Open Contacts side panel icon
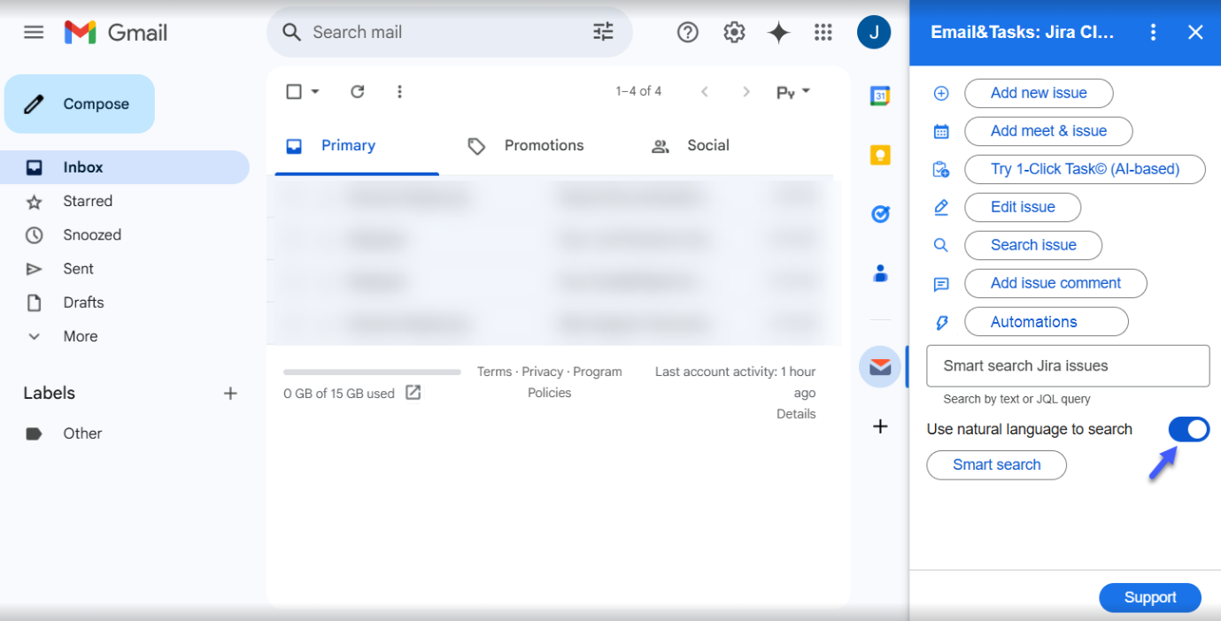This screenshot has width=1221, height=621. 879,273
